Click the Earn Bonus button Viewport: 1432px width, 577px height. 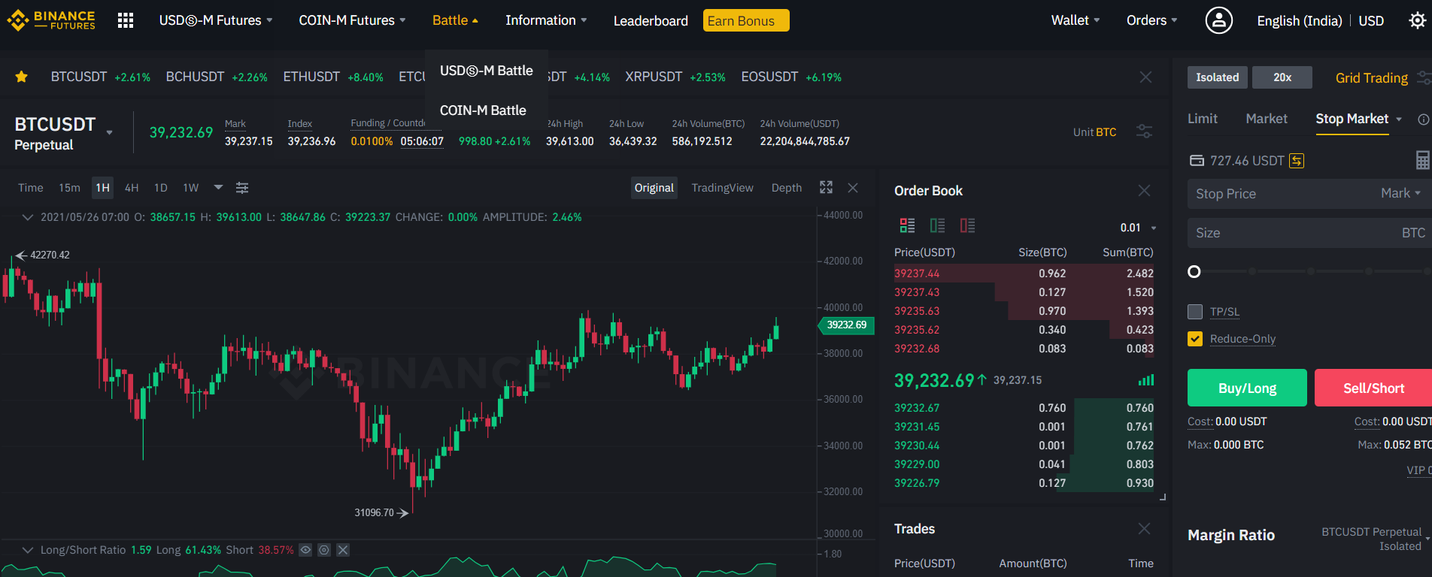click(746, 20)
